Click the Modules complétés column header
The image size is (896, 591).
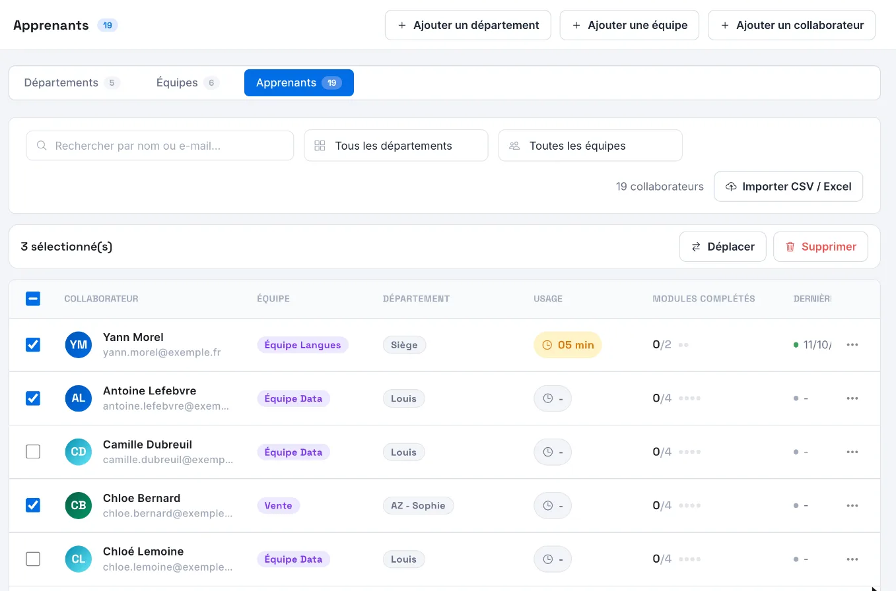[x=704, y=299]
